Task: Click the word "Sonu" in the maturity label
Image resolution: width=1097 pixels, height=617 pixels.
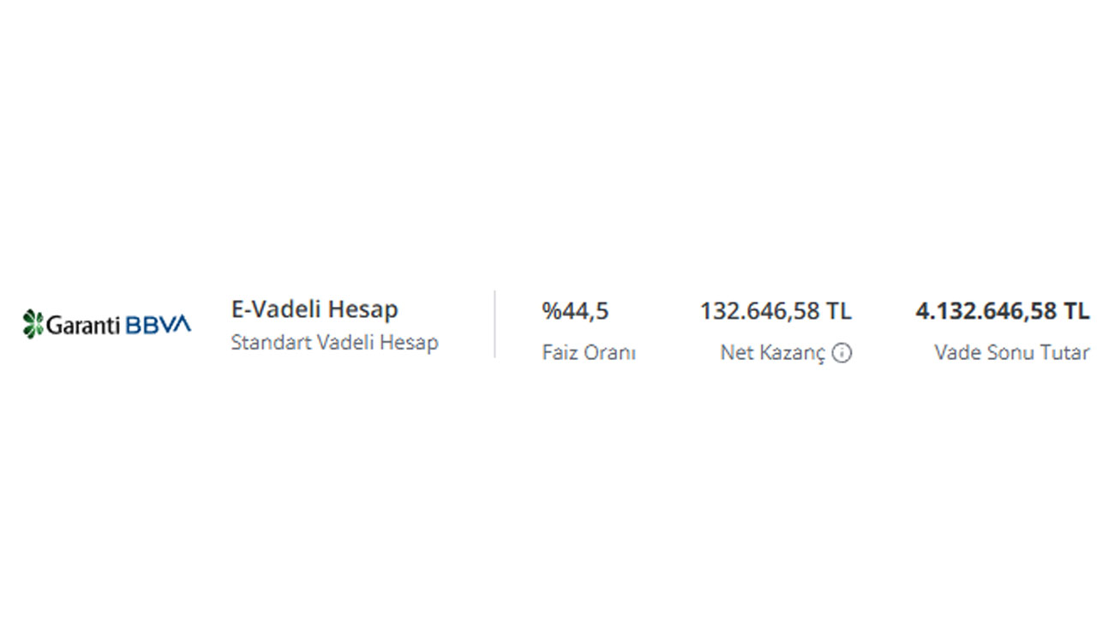Action: 1010,352
